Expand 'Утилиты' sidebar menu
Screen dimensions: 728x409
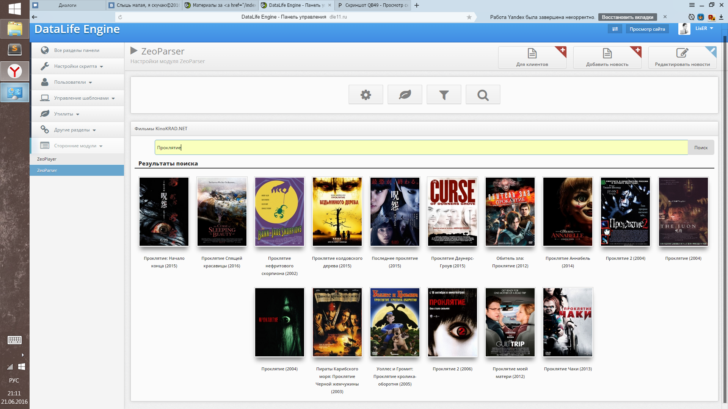click(x=77, y=114)
